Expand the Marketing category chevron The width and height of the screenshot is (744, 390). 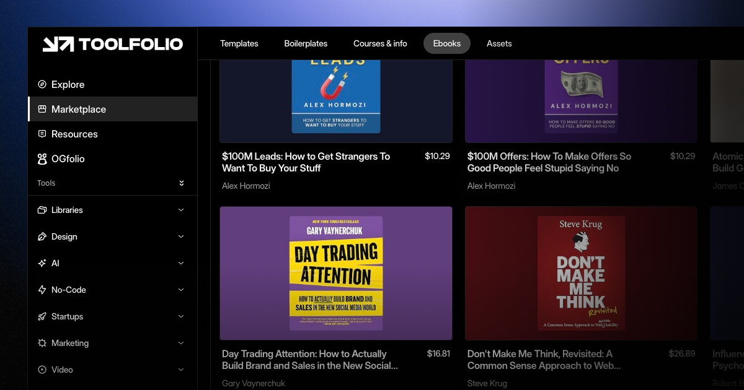[181, 343]
